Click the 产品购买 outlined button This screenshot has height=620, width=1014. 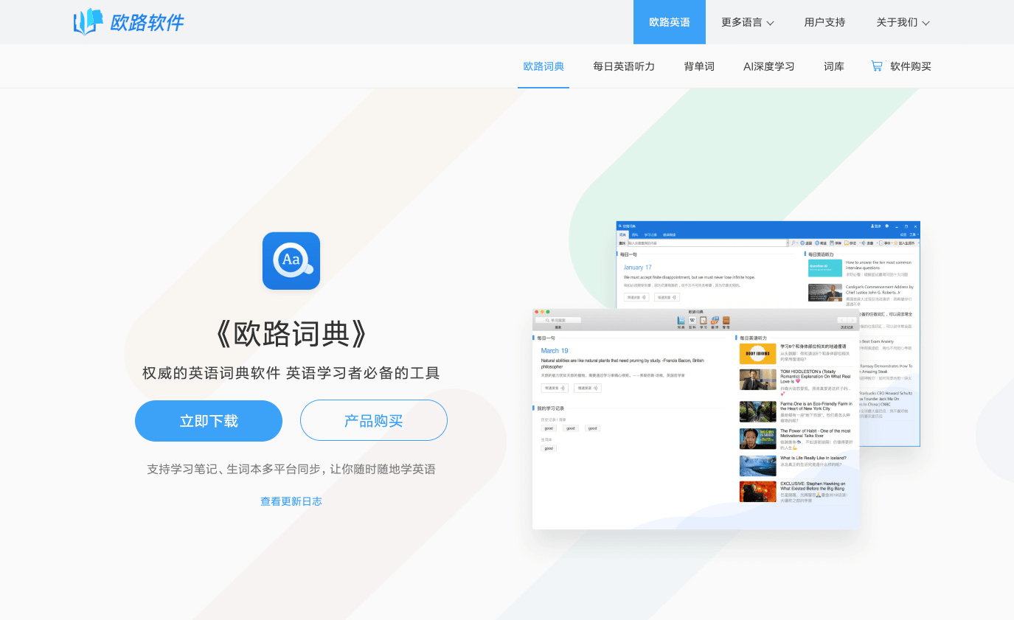(374, 420)
